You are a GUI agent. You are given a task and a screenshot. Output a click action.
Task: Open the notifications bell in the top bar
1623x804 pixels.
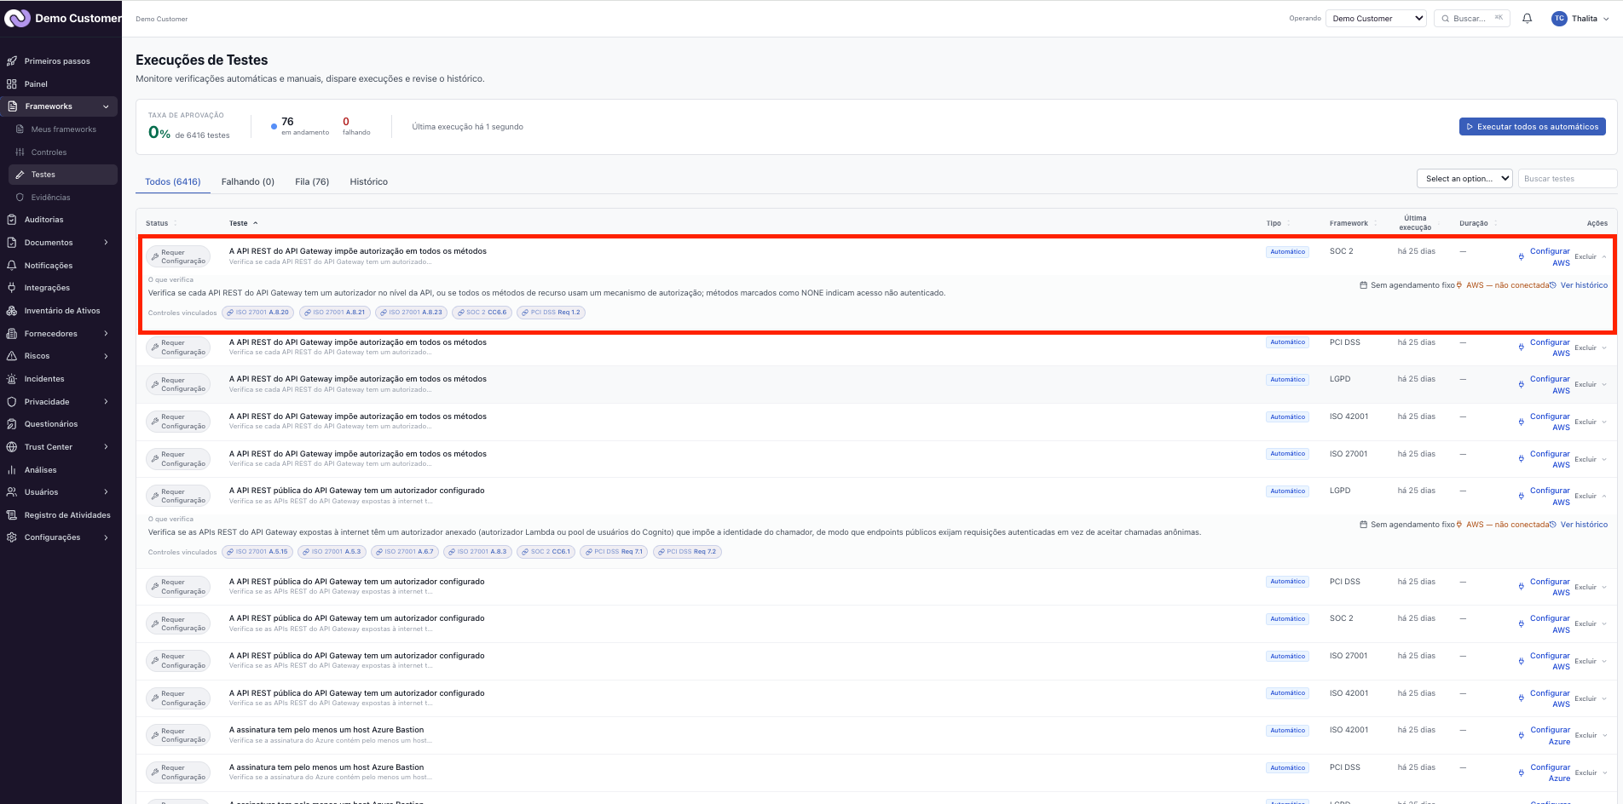pos(1528,18)
